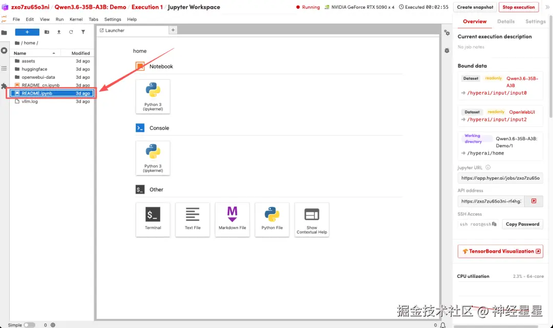Open the View menu
Viewport: 553px width, 328px height.
(x=45, y=19)
